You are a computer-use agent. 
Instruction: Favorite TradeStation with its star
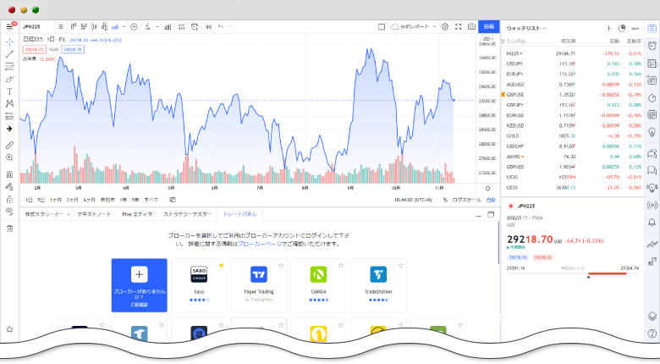click(x=401, y=265)
